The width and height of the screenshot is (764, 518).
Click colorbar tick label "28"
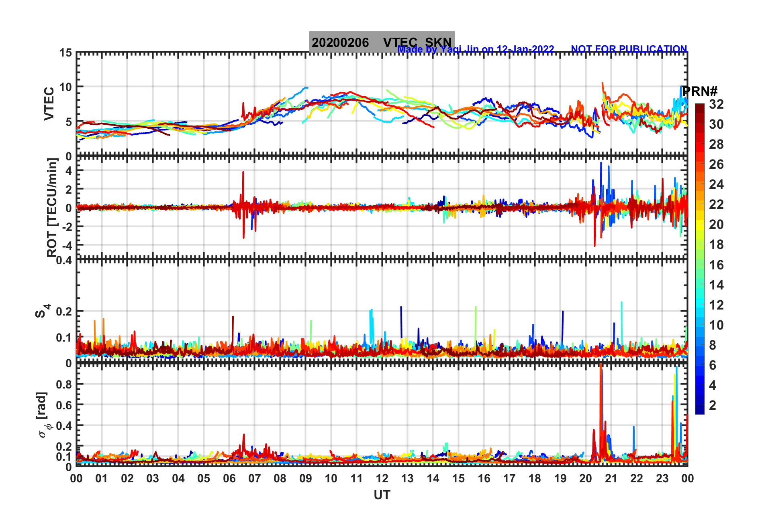(x=716, y=144)
